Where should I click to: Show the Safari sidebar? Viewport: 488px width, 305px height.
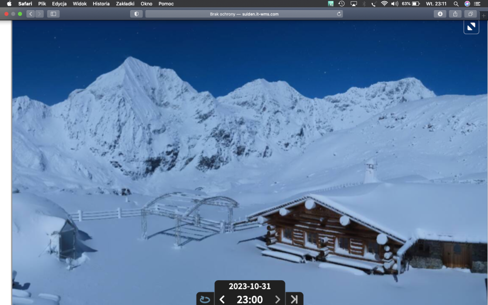(x=53, y=14)
